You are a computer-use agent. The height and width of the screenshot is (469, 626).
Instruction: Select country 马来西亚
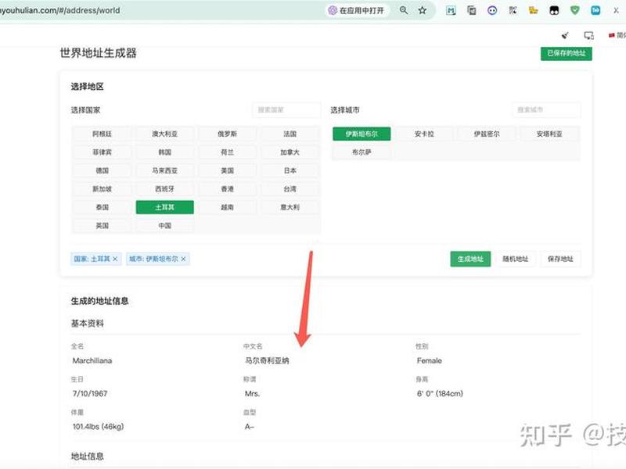coord(165,170)
